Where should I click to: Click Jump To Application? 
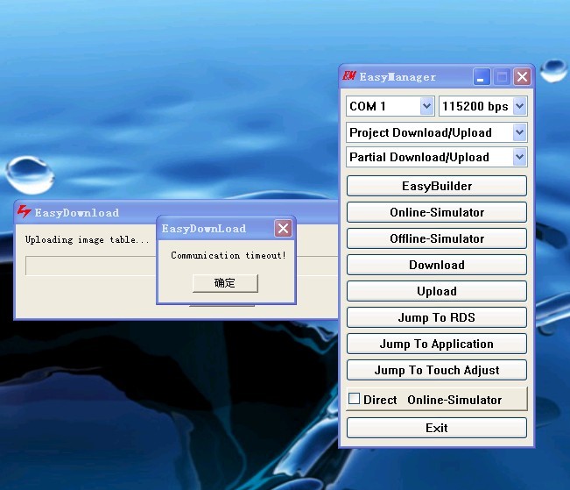click(436, 344)
